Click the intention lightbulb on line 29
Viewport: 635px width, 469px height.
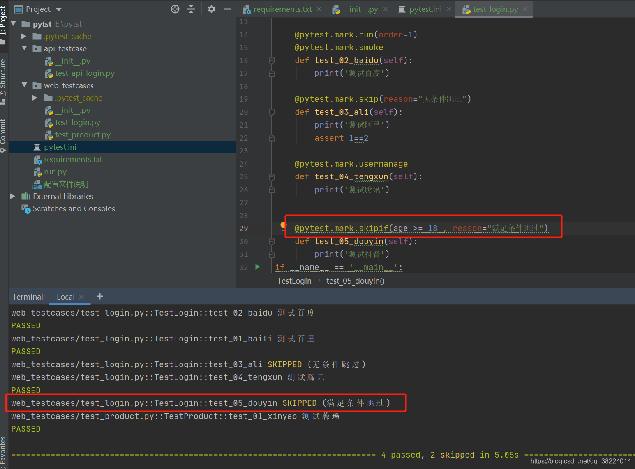(x=283, y=226)
